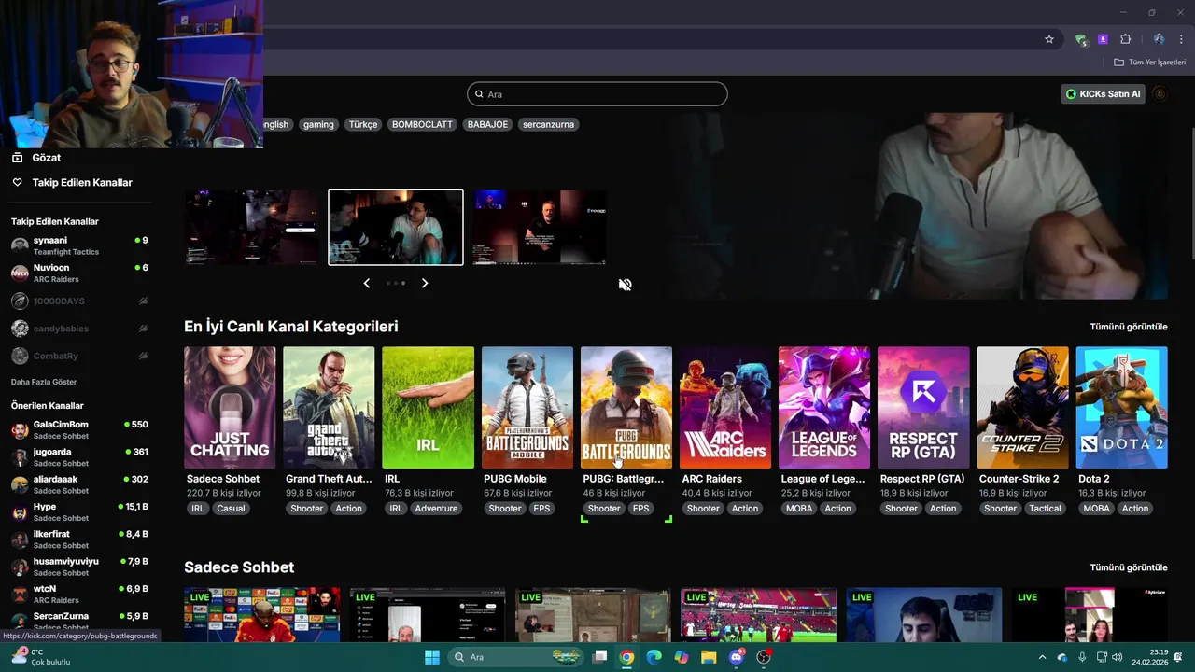This screenshot has width=1195, height=672.
Task: Open the Windows Start menu
Action: pyautogui.click(x=432, y=657)
